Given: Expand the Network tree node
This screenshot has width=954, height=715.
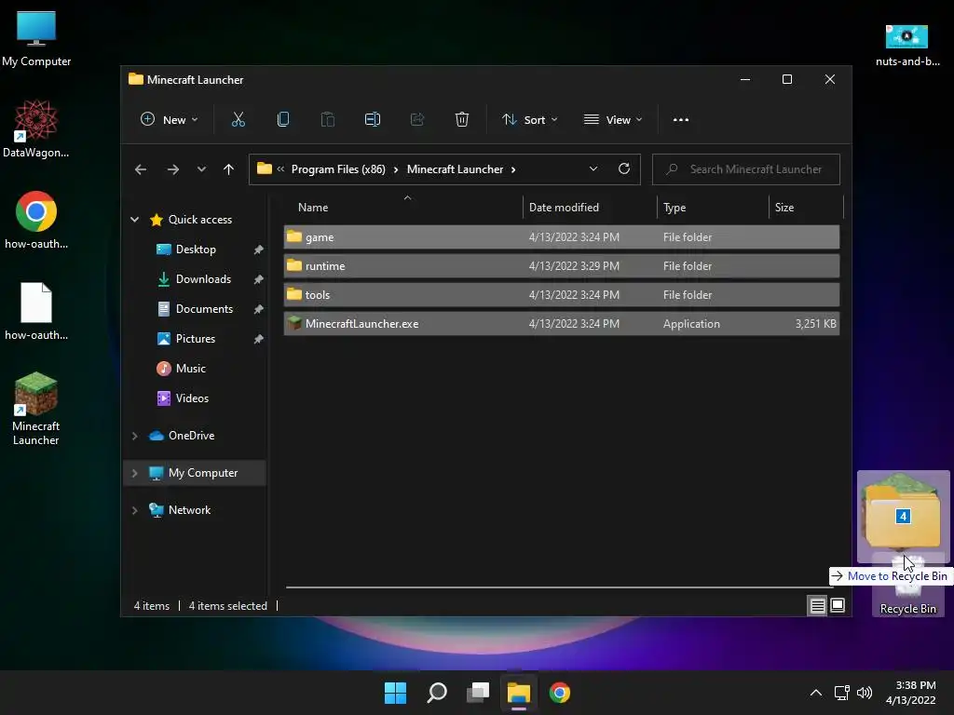Looking at the screenshot, I should pos(134,510).
